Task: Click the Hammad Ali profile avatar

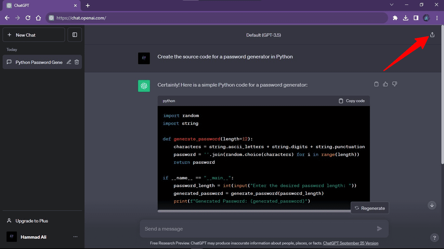Action: pos(12,237)
